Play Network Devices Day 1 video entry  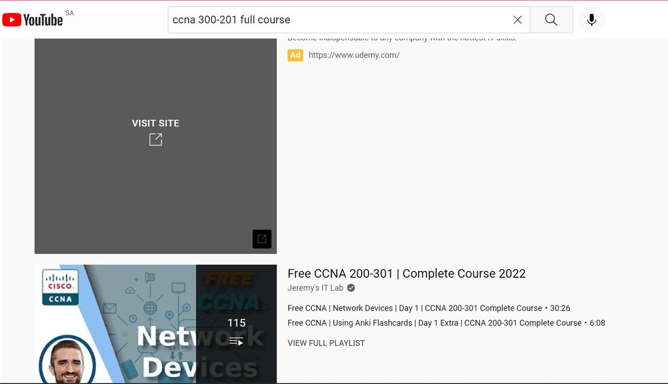pos(429,308)
